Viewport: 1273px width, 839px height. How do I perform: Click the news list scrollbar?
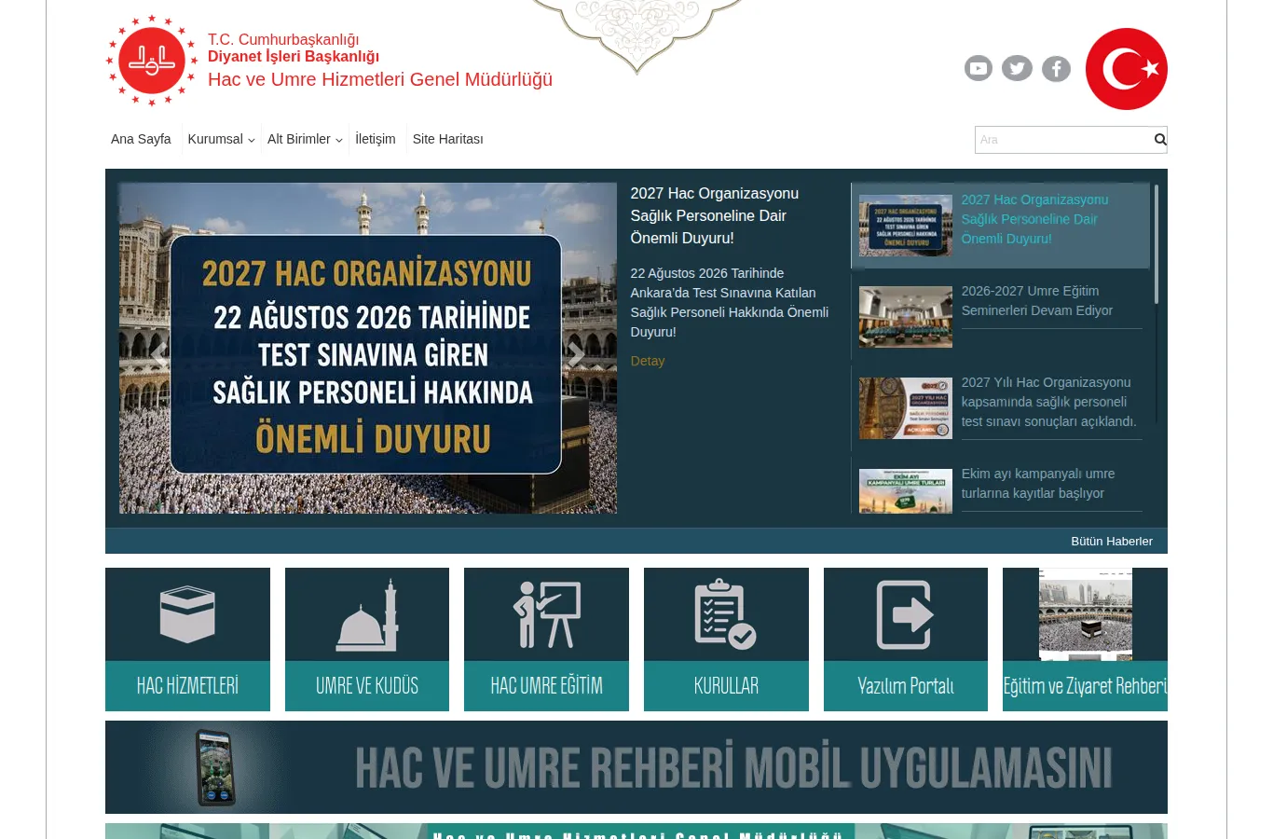point(1157,243)
